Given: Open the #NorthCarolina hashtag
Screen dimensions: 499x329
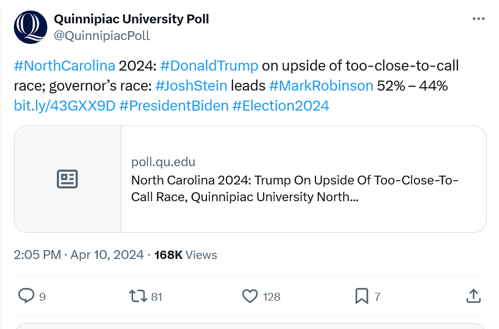Looking at the screenshot, I should coord(65,66).
